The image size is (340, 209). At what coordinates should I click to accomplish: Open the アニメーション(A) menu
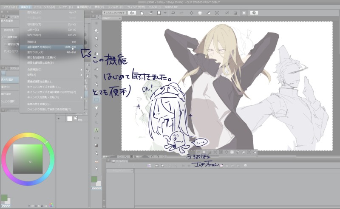coord(44,7)
